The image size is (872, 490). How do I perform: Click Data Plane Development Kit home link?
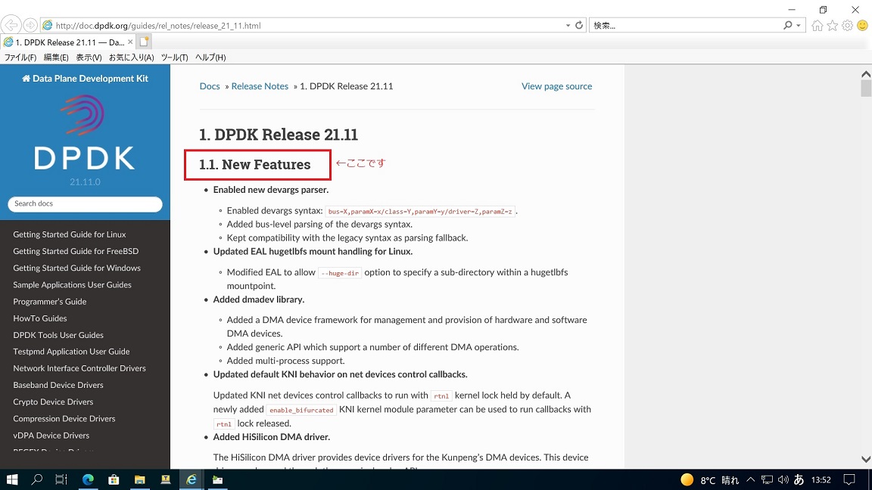pos(85,79)
